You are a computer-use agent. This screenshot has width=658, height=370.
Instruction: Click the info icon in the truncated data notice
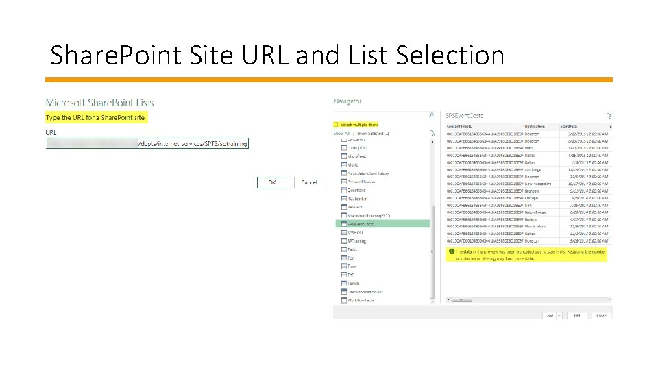tap(452, 251)
